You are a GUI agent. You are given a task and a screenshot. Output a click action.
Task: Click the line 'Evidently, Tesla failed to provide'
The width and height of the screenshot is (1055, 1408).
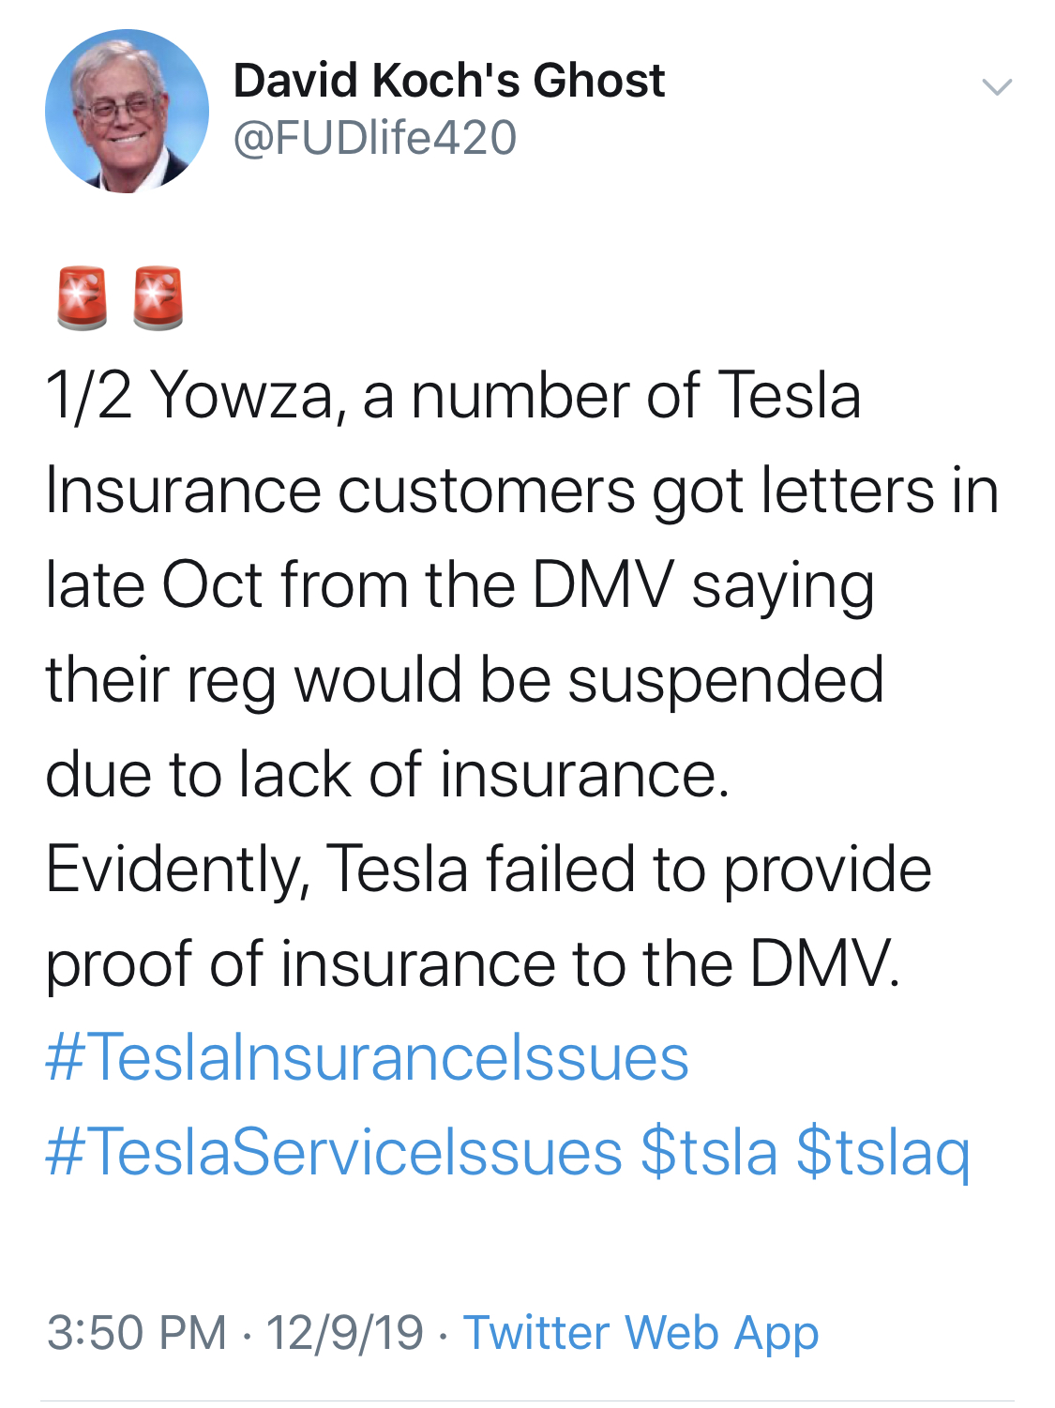pos(489,871)
